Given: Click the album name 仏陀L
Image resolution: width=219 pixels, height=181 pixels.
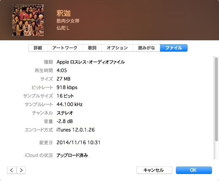Looking at the screenshot, I should (63, 28).
